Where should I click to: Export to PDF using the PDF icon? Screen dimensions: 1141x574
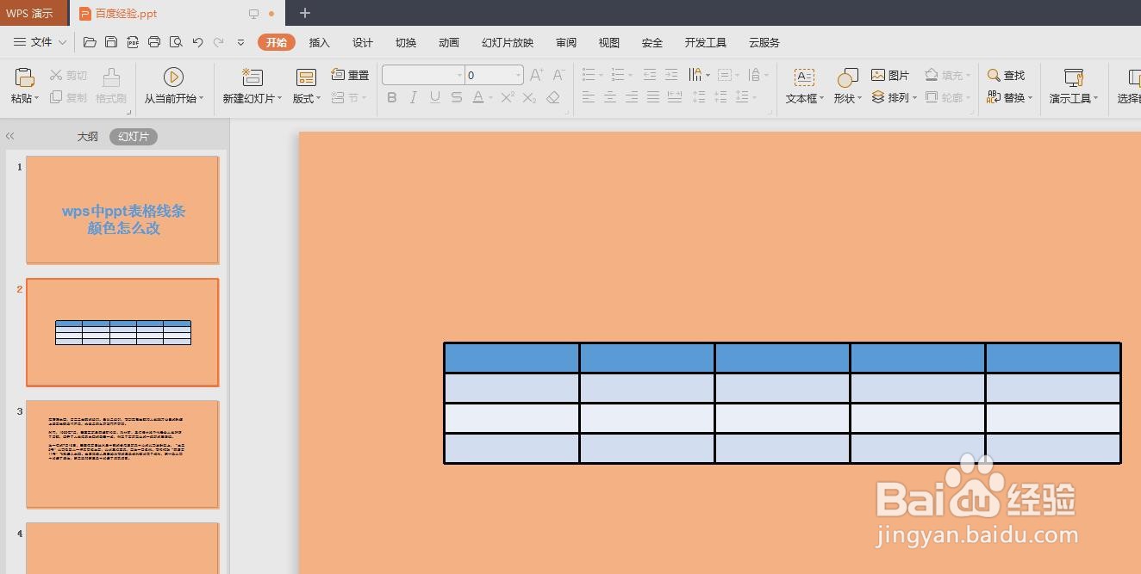(x=133, y=42)
